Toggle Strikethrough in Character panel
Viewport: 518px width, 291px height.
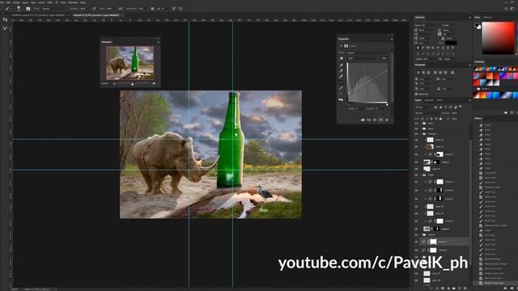(x=452, y=48)
